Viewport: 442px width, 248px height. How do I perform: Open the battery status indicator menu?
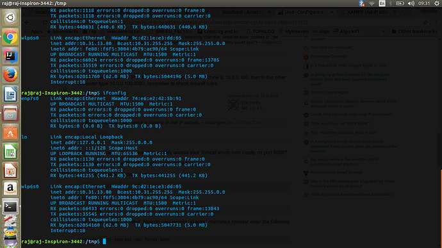pyautogui.click(x=400, y=3)
